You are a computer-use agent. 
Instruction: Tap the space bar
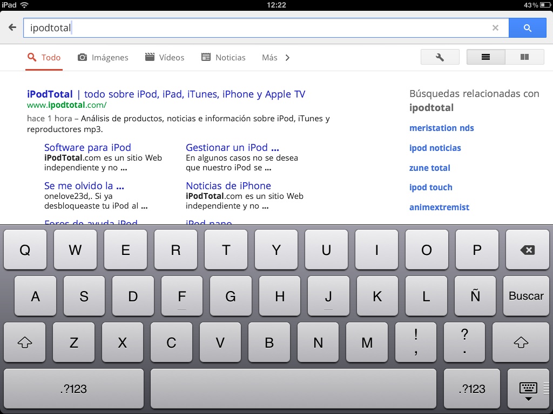pos(293,389)
